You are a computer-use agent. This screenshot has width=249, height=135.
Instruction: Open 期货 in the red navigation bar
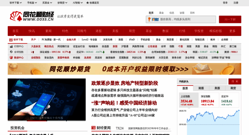(x=132, y=31)
